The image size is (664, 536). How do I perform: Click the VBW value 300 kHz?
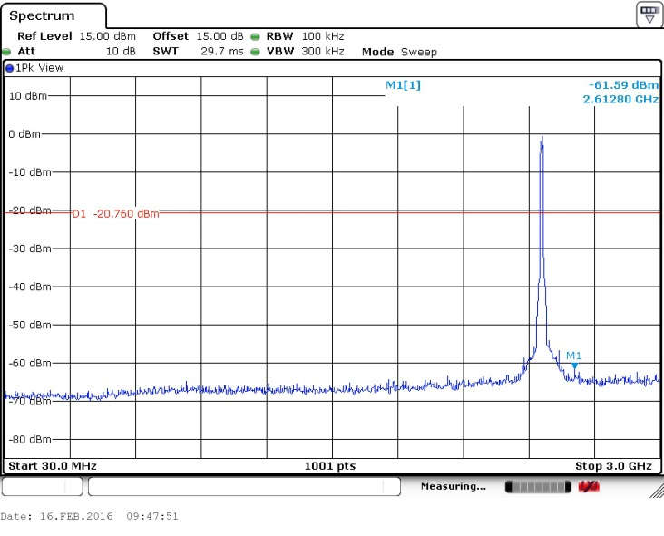pos(323,51)
